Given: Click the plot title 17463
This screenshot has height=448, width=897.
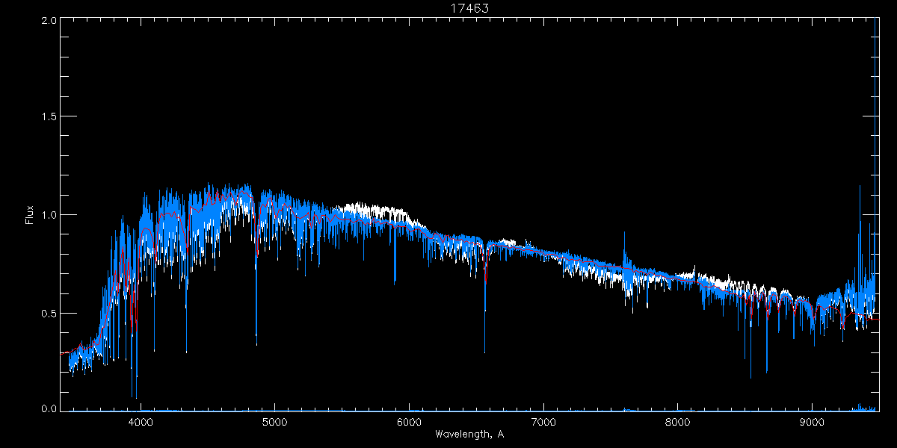Looking at the screenshot, I should click(x=469, y=8).
